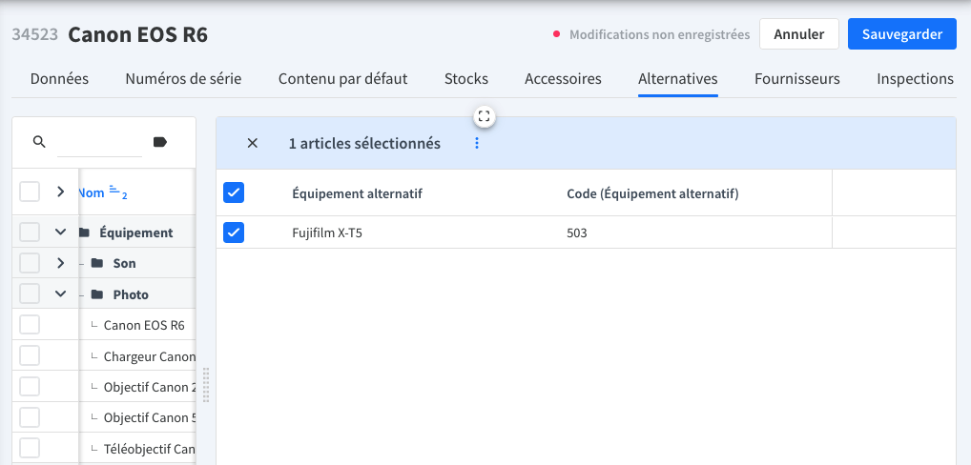
Task: Click the item number 34523
Action: pos(35,34)
